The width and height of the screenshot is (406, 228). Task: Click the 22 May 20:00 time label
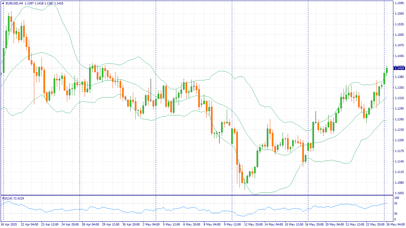tap(375, 225)
